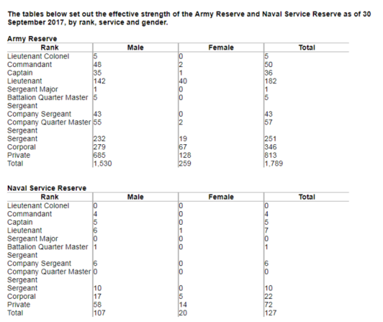The image size is (383, 322).
Task: Click the introductory paragraph about effective strength
Action: pos(189,18)
